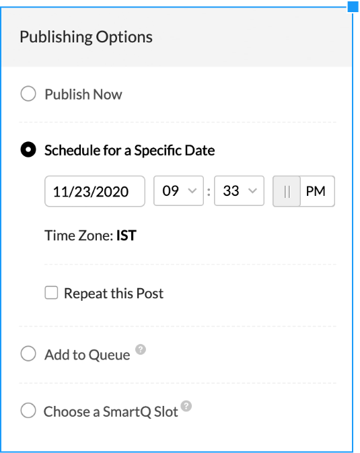This screenshot has width=360, height=453.
Task: Click the PM label on time toggle
Action: coord(316,191)
